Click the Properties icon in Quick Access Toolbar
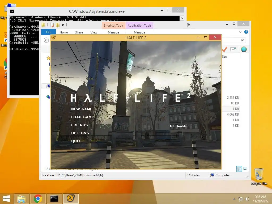This screenshot has height=204, width=272. click(x=52, y=25)
